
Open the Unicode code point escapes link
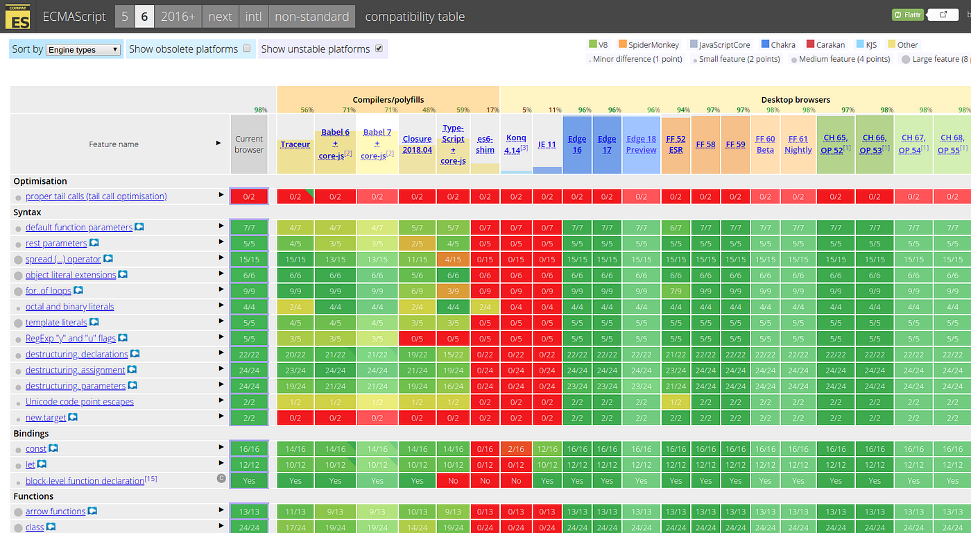pyautogui.click(x=80, y=402)
